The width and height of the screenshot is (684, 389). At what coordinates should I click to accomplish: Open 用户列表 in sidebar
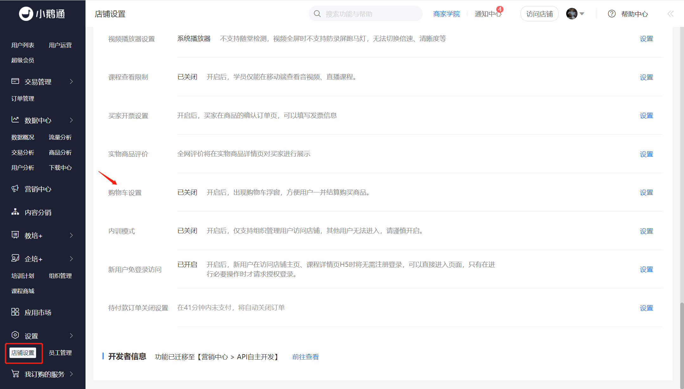pos(23,45)
